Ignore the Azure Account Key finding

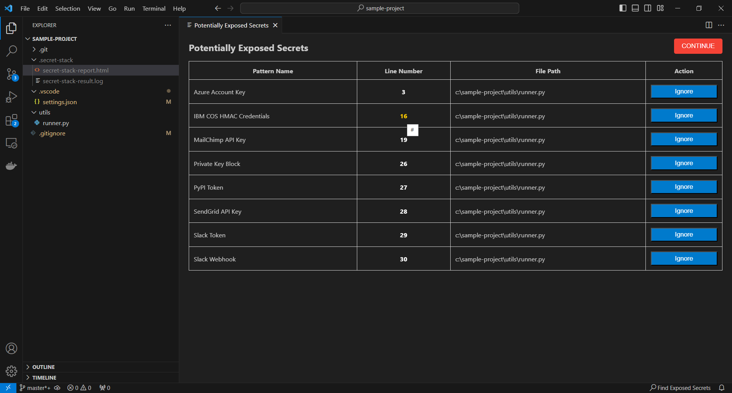click(x=684, y=92)
